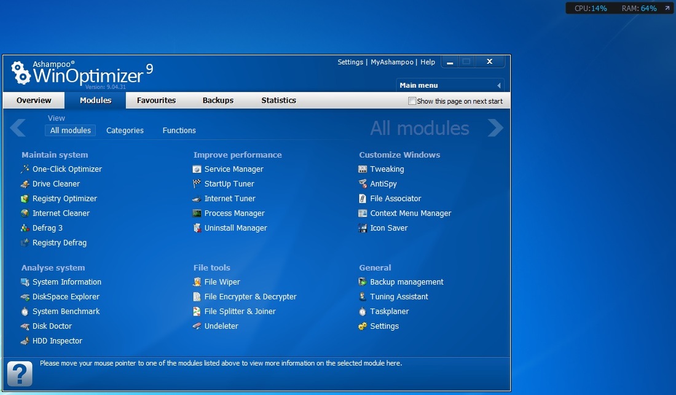Open File Encrypter & Decrypter link

pyautogui.click(x=251, y=297)
